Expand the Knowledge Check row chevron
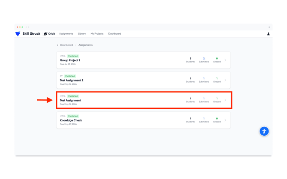Screen dimensions: 287x179 point(225,120)
